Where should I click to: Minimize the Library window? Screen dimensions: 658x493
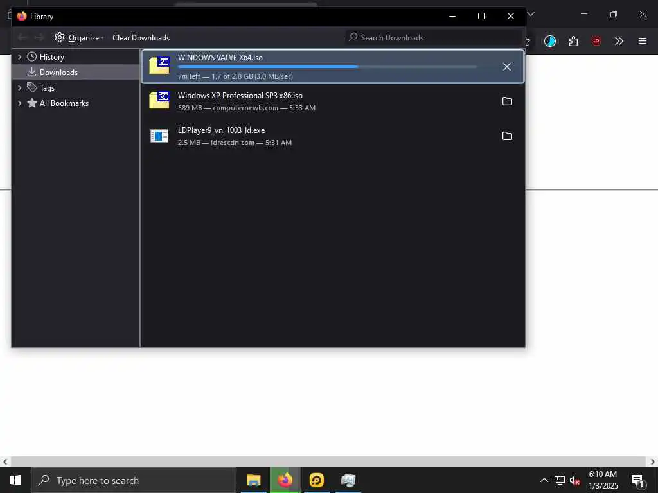click(452, 16)
